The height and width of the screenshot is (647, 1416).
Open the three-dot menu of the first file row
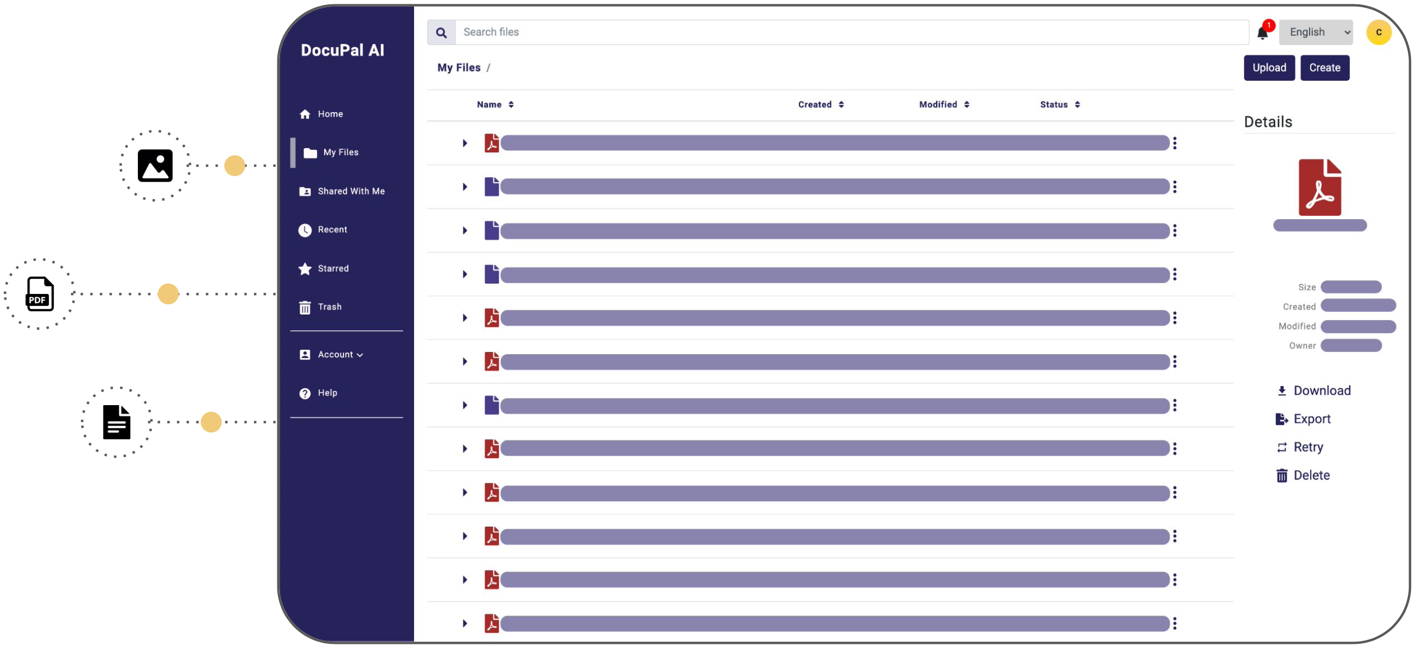point(1174,143)
